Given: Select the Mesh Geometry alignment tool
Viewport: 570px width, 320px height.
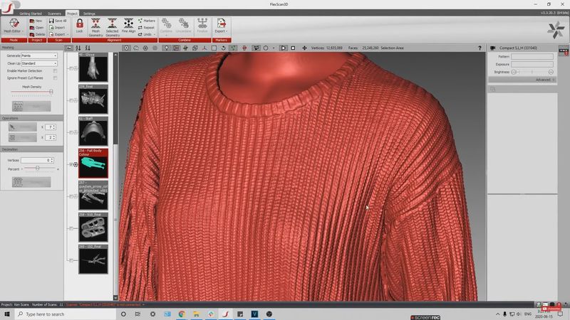Looking at the screenshot, I should pyautogui.click(x=95, y=26).
